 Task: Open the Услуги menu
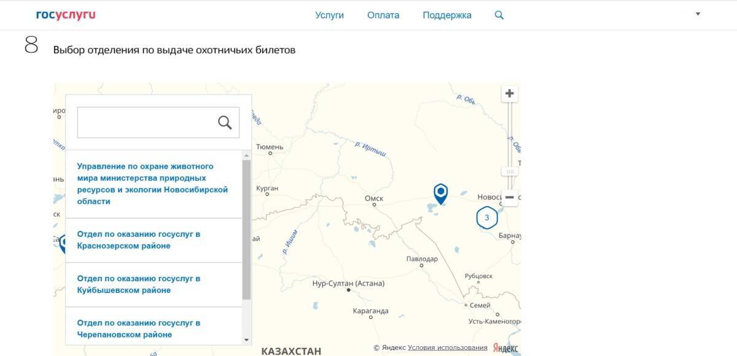[x=329, y=15]
